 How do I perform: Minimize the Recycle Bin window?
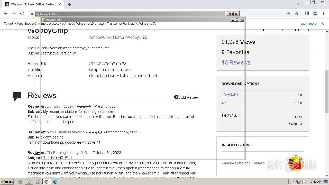[227, 14]
